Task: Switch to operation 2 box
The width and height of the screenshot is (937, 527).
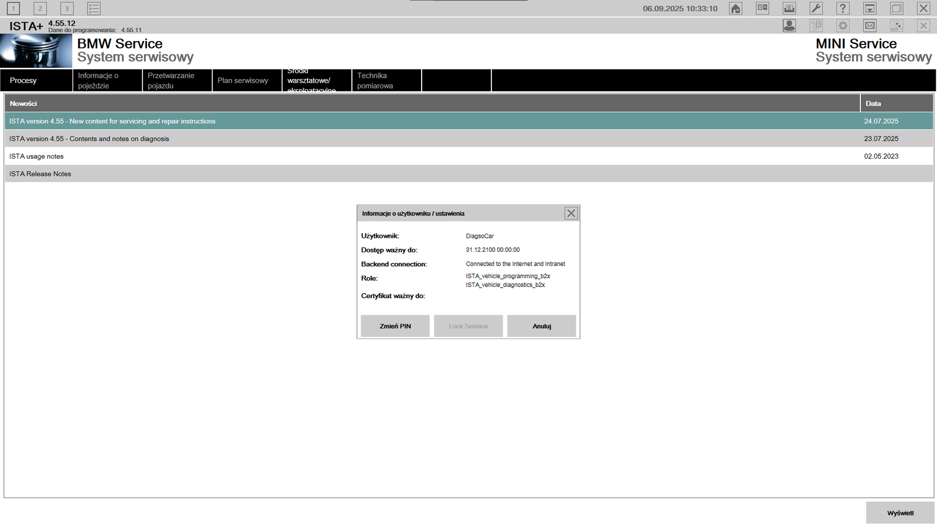Action: [x=40, y=8]
